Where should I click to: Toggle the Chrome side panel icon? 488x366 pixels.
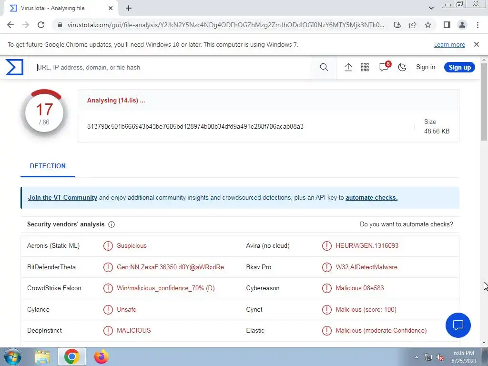coord(447,25)
